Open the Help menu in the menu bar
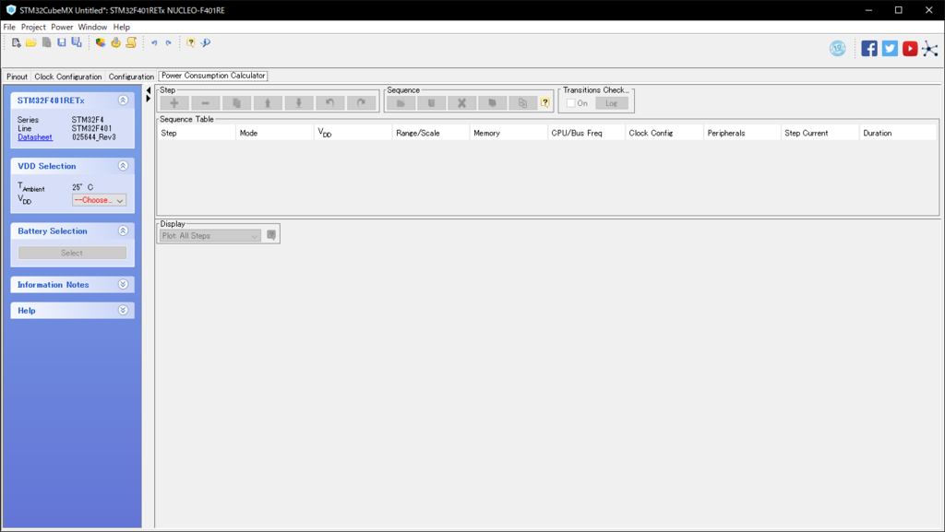Screen dimensions: 945x532 click(x=121, y=27)
